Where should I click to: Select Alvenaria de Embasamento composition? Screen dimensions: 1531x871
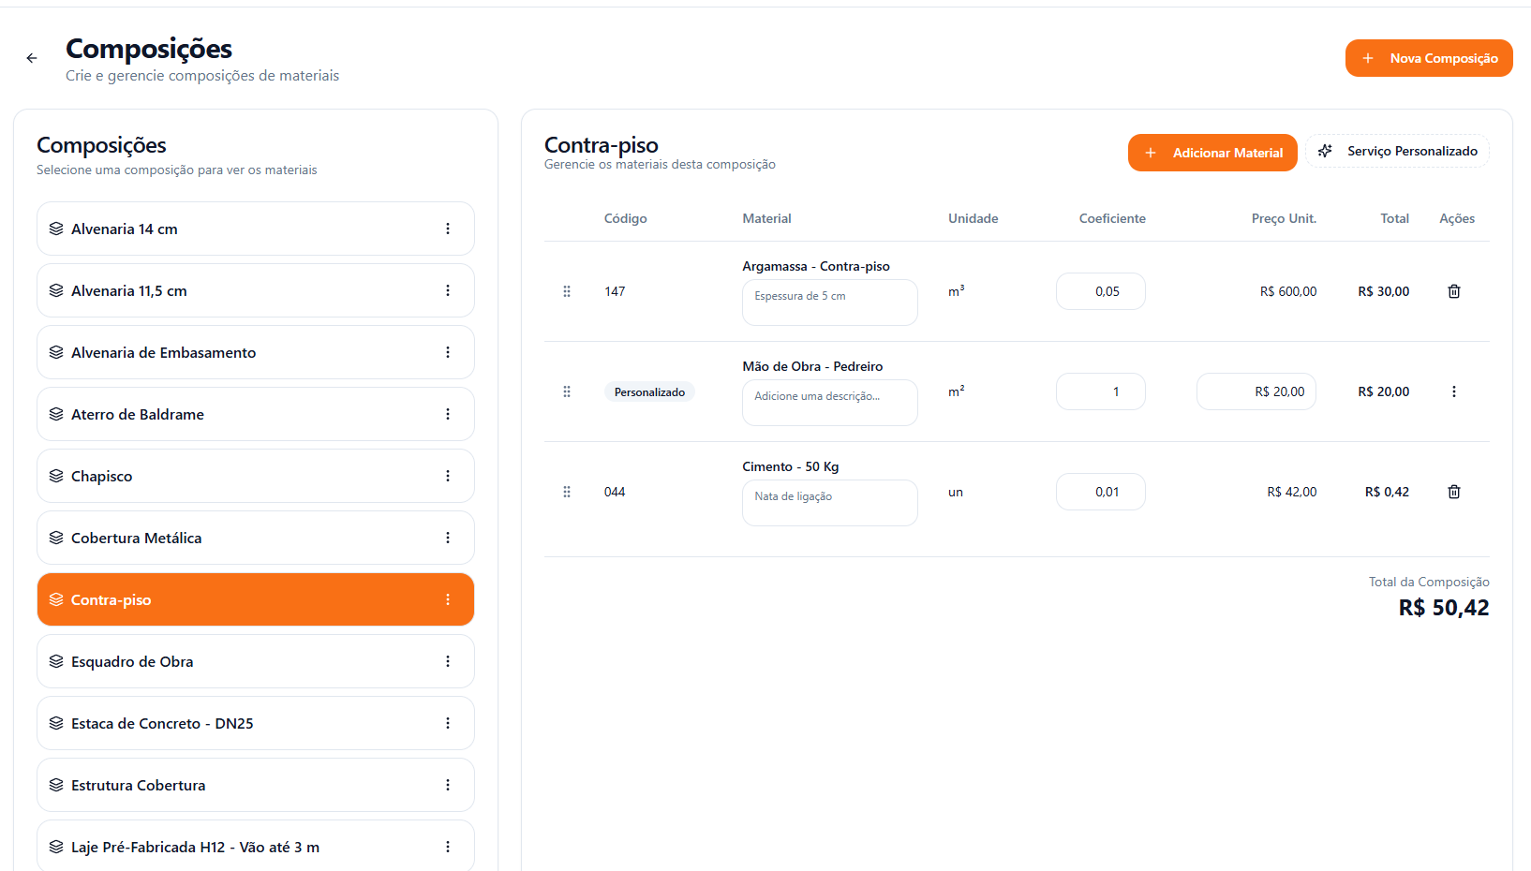pos(163,352)
